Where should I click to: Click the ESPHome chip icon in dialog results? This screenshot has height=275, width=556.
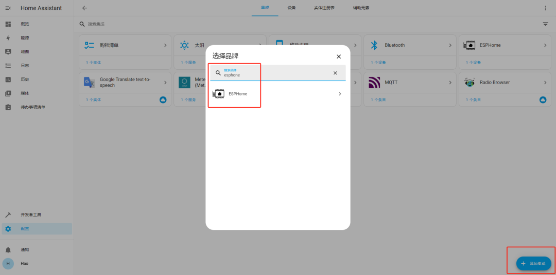[x=218, y=94]
